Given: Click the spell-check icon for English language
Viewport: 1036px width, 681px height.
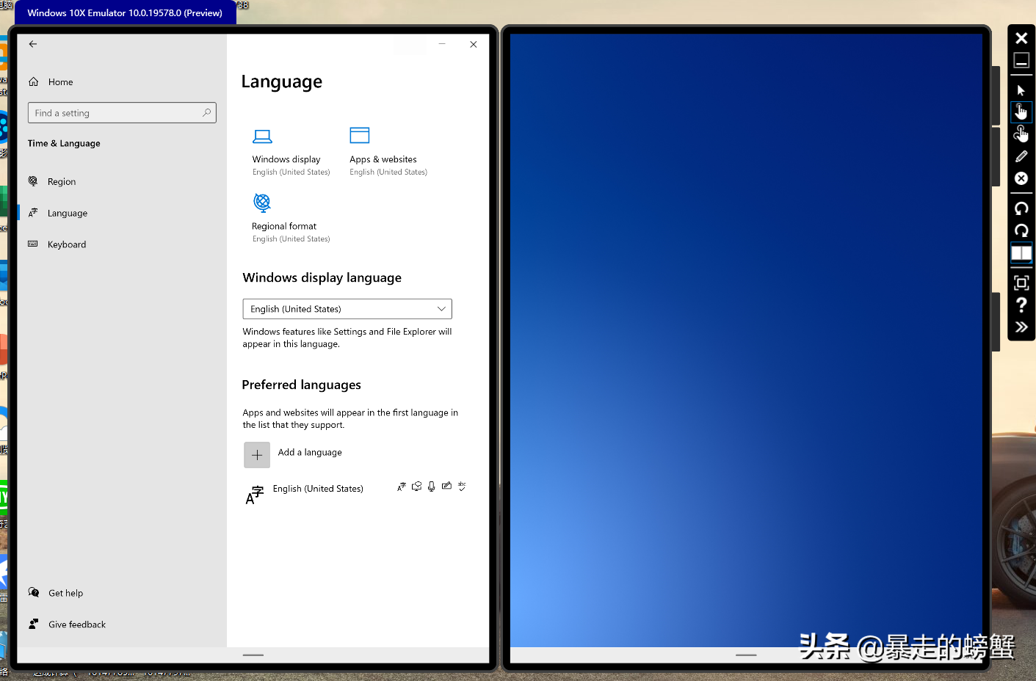Looking at the screenshot, I should pos(462,487).
